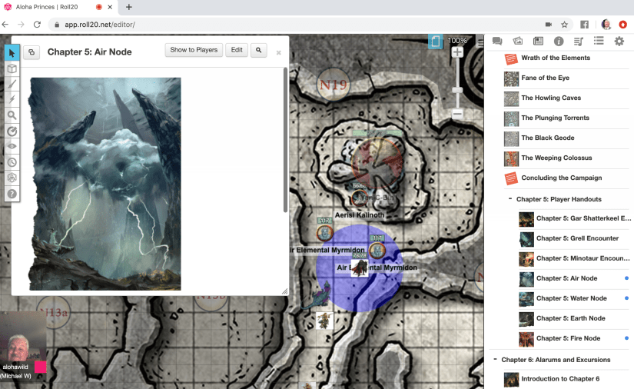Viewport: 634px width, 389px height.
Task: Click the map zoom slider handle
Action: click(457, 90)
